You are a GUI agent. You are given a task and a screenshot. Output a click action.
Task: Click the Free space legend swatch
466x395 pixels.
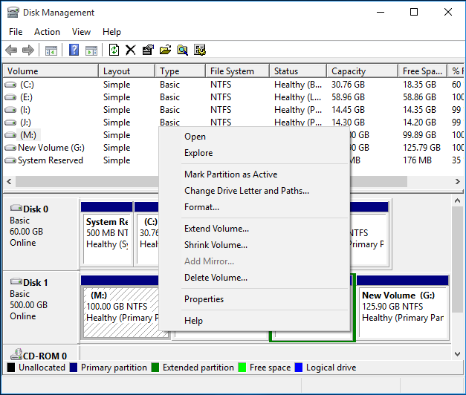tap(242, 368)
